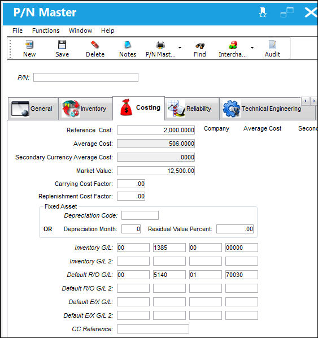318x338 pixels.
Task: Click the Residual Value Percent field
Action: click(x=235, y=229)
